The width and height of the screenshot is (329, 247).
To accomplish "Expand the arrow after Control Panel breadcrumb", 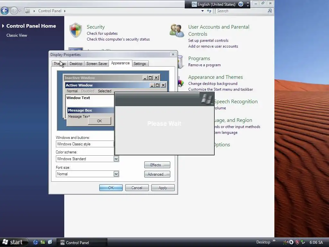I will (65, 11).
